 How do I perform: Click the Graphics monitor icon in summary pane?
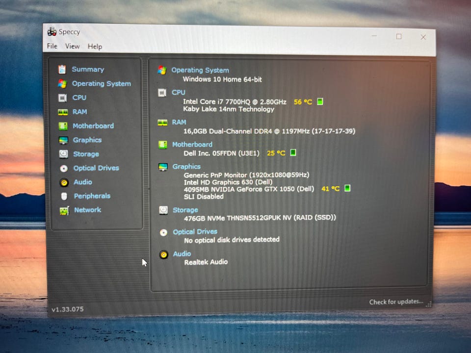pyautogui.click(x=163, y=167)
